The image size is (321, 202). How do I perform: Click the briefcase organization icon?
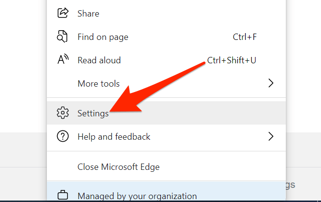coord(63,196)
